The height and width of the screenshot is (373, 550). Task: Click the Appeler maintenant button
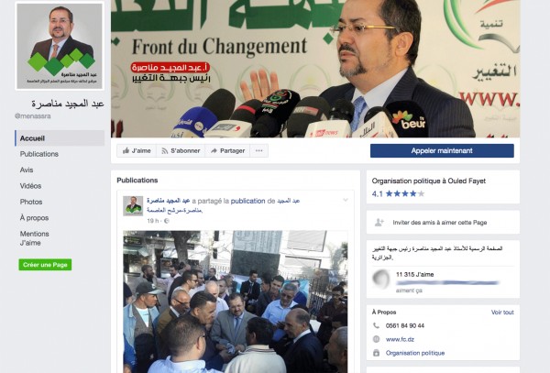(442, 150)
